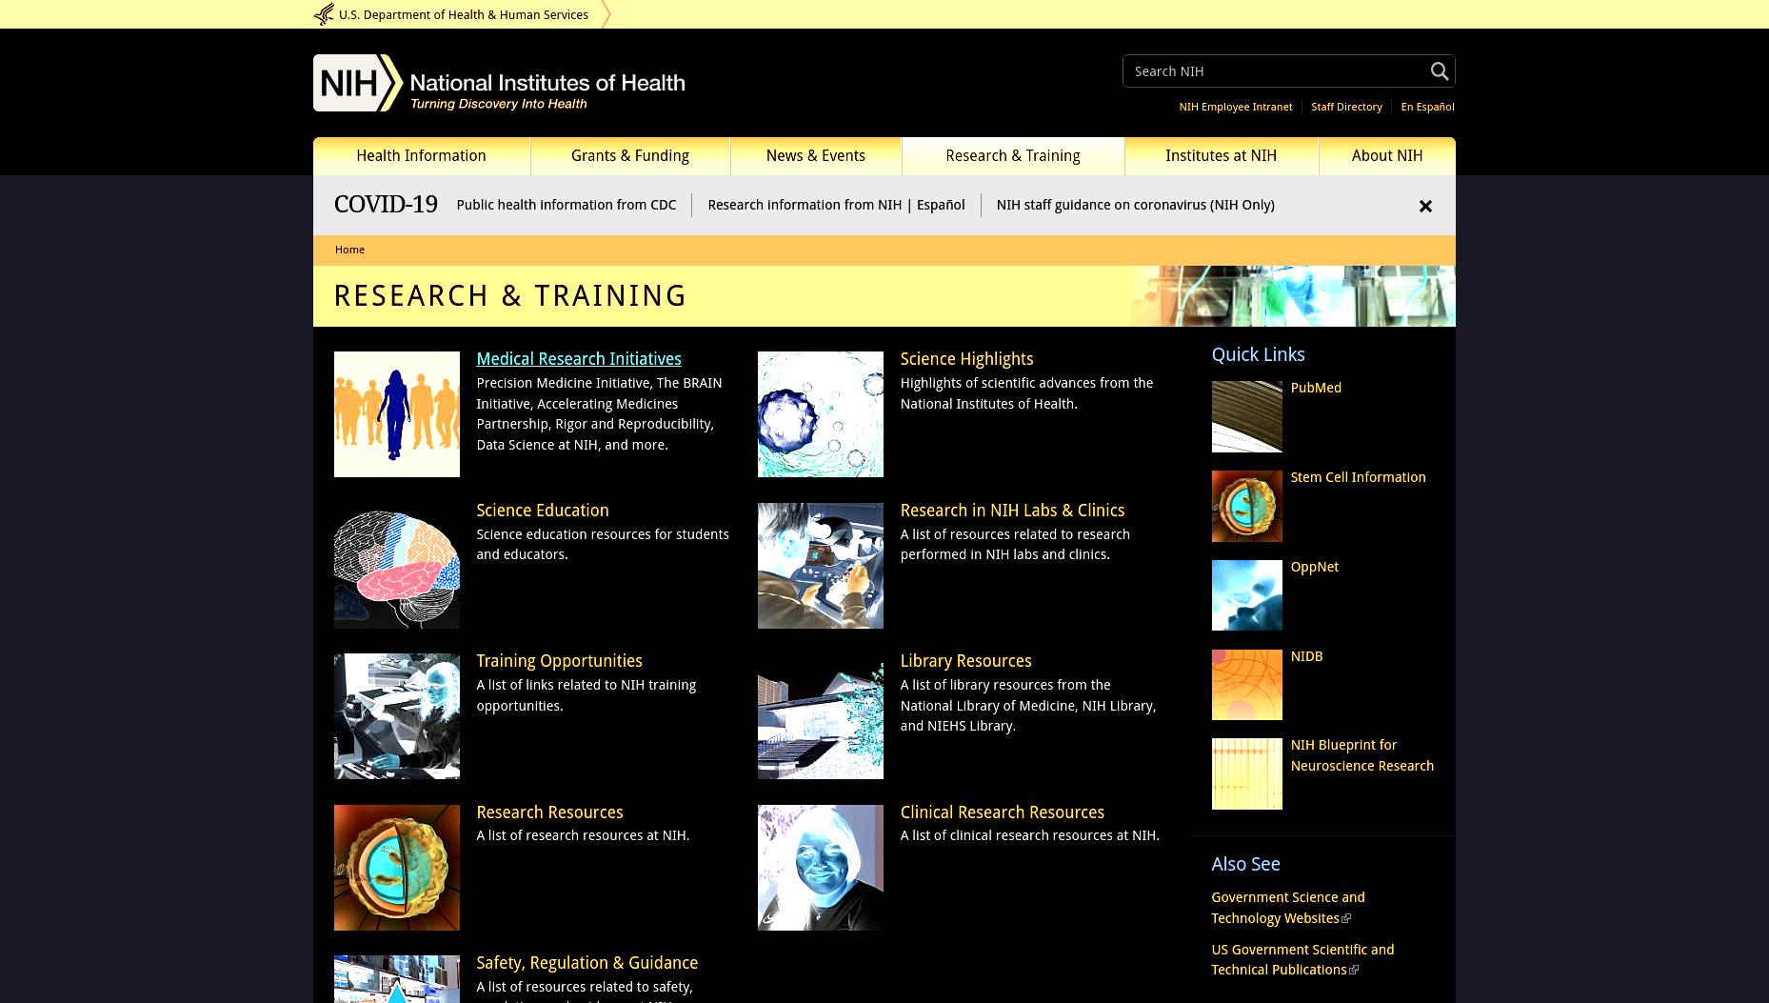Image resolution: width=1769 pixels, height=1003 pixels.
Task: Open the Español COVID-19 research link
Action: tap(941, 205)
